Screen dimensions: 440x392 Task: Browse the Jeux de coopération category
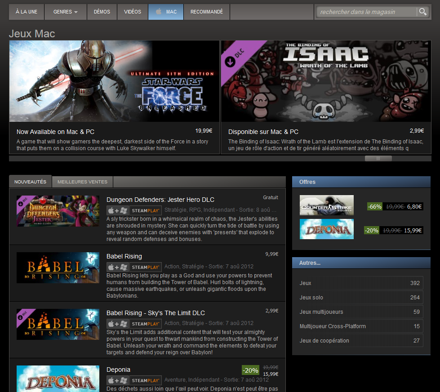[360, 340]
